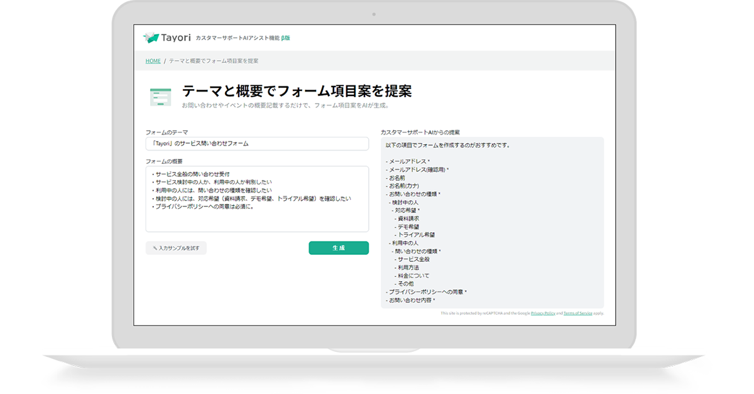Click the フォームのテーマ input field

pos(257,143)
